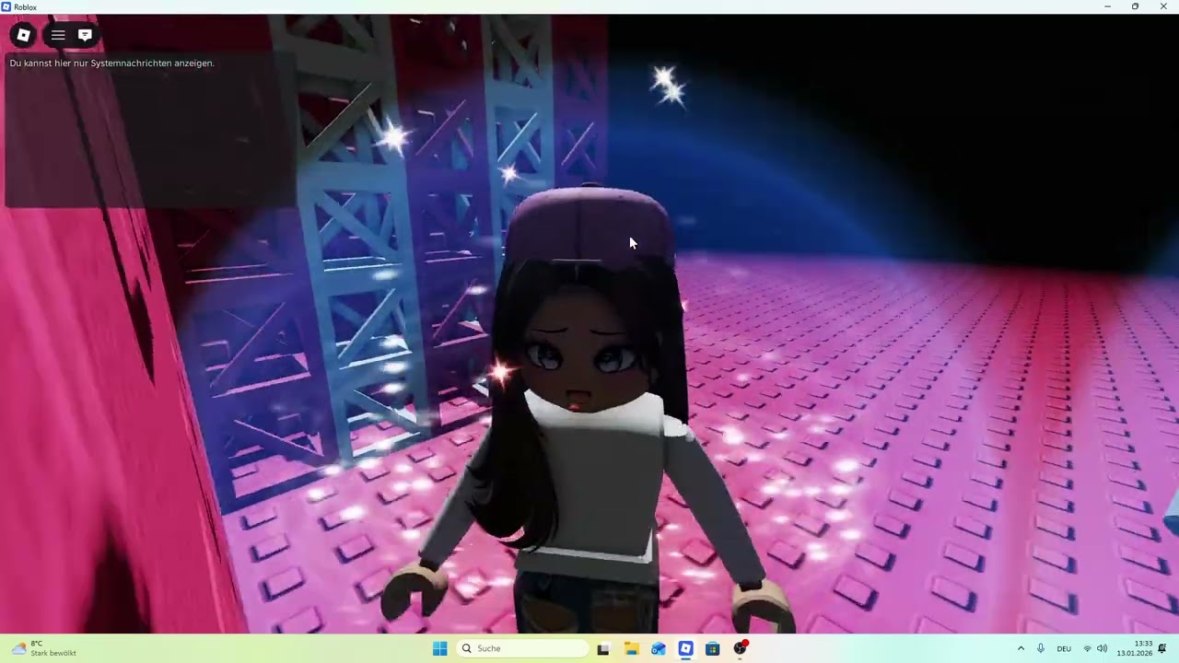Expand the hidden system tray icons

1021,648
